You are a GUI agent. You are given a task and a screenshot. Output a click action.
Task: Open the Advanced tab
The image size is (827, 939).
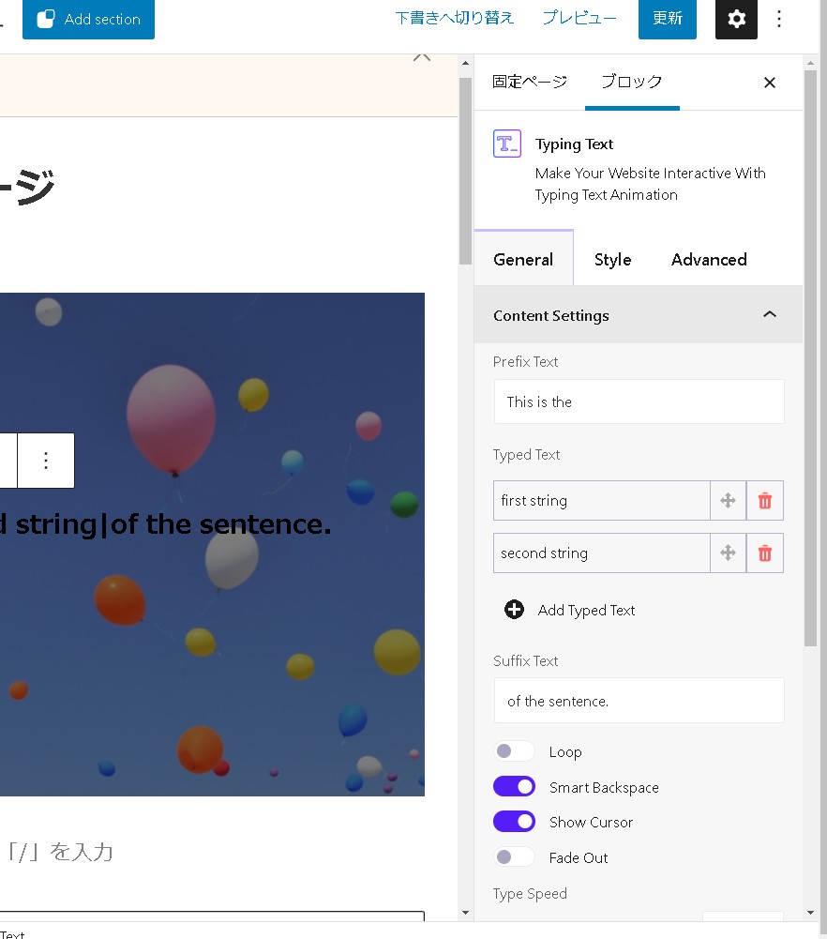coord(709,260)
